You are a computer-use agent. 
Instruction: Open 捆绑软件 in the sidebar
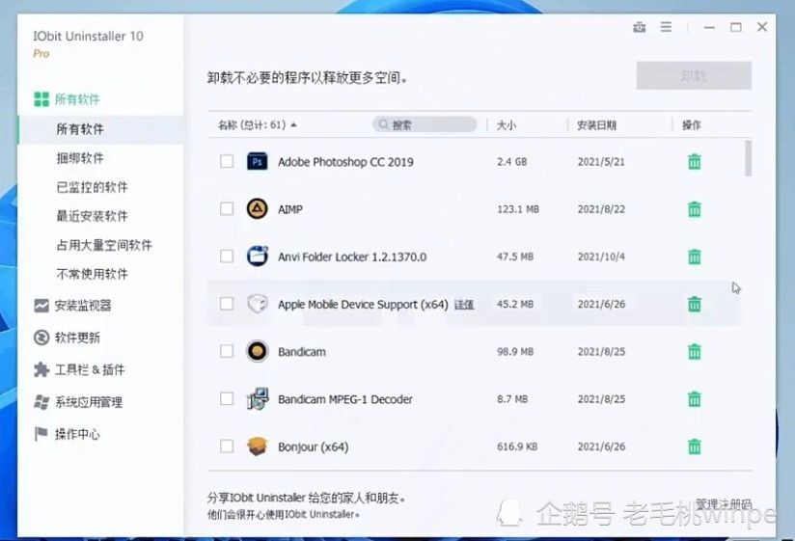pos(80,158)
